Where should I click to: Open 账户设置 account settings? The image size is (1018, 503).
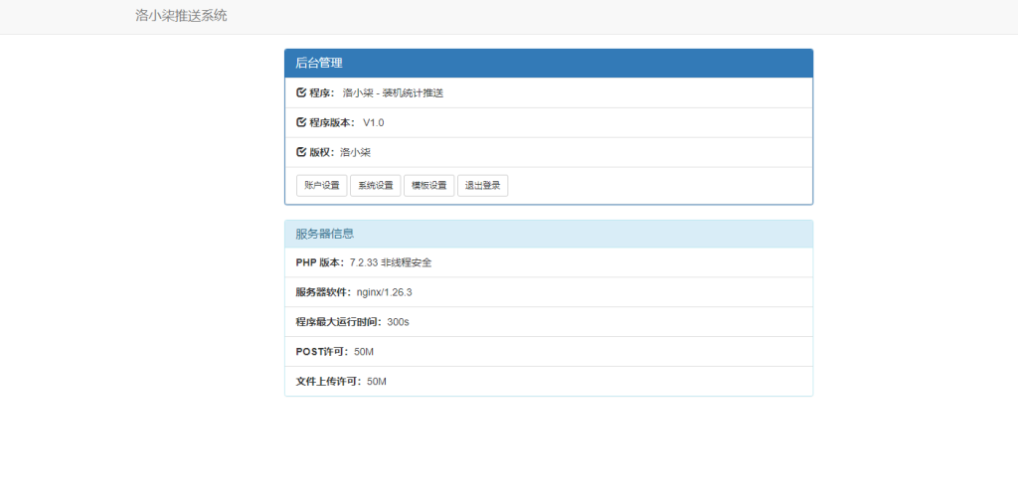[322, 186]
